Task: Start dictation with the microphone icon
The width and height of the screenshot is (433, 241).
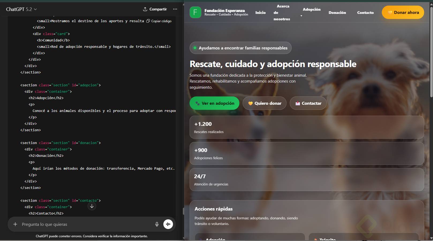Action: tap(157, 224)
